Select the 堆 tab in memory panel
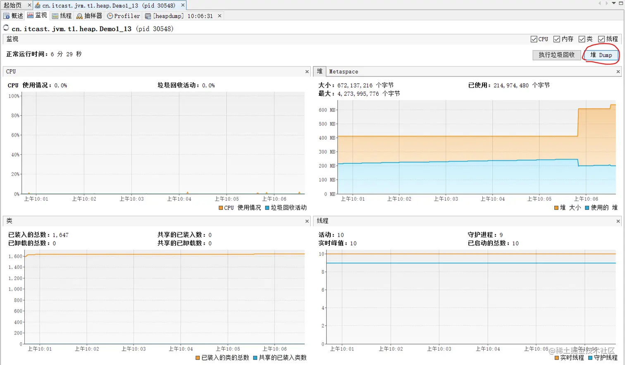Viewport: 625px width, 365px height. 320,71
